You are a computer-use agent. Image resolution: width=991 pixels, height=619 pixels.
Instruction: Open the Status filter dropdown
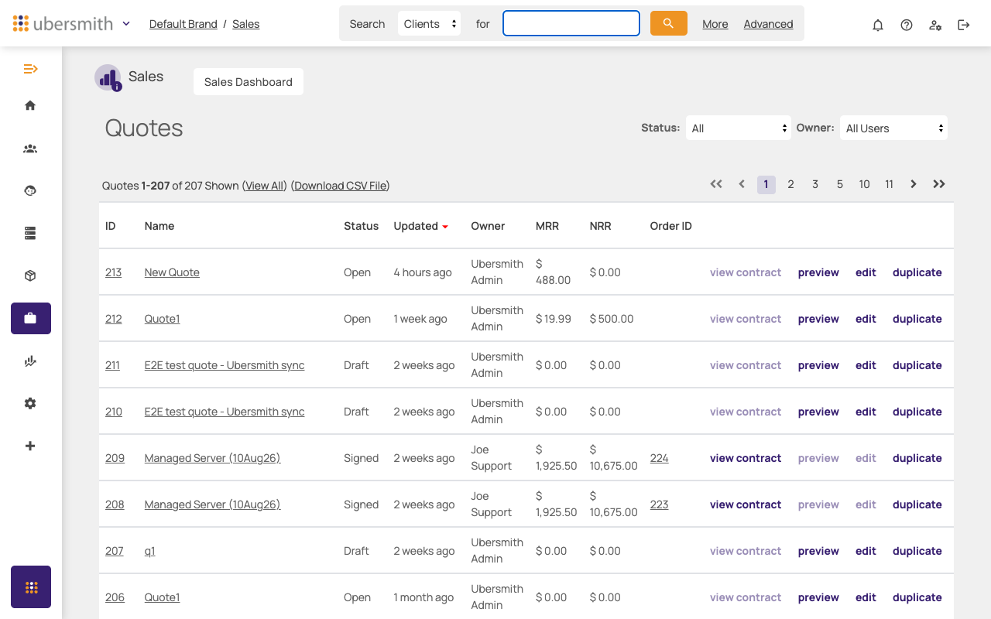pyautogui.click(x=739, y=128)
